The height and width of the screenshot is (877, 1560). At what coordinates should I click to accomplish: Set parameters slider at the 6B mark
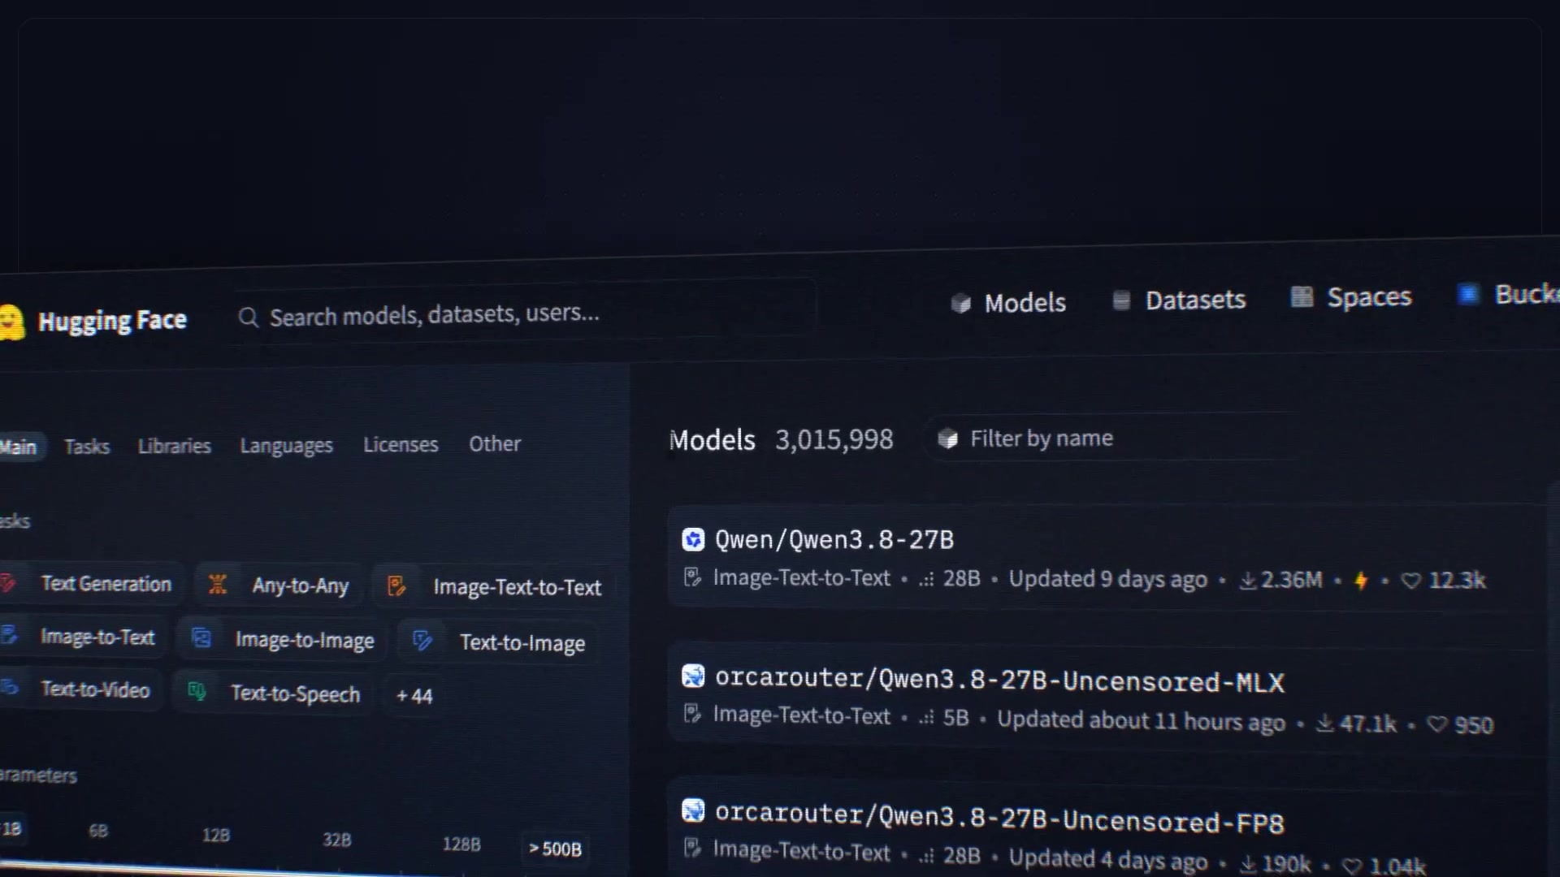coord(98,831)
